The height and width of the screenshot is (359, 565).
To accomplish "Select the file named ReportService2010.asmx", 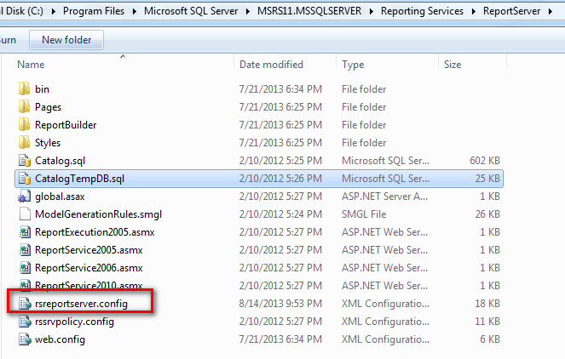I will click(x=89, y=285).
